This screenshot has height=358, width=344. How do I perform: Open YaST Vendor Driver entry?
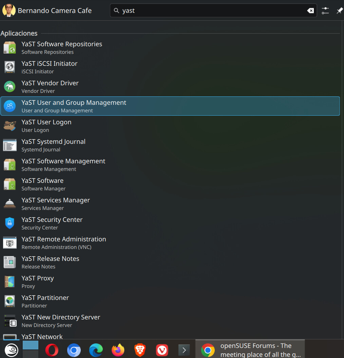tap(50, 87)
